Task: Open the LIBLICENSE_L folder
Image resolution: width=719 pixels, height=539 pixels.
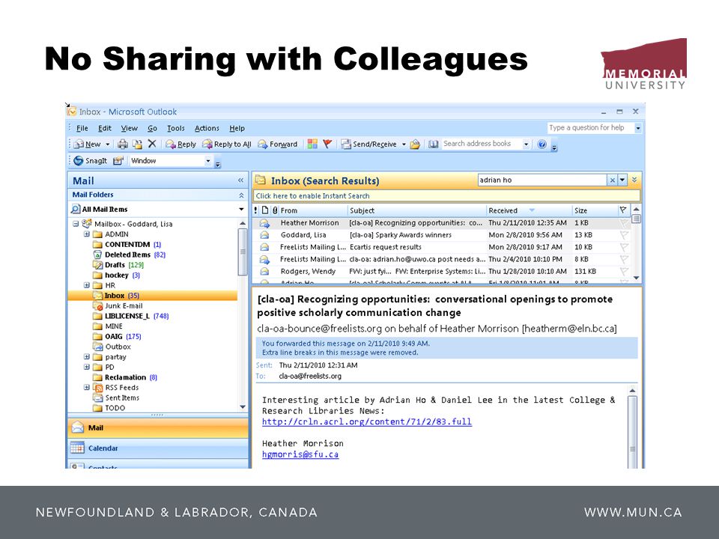Action: click(x=130, y=316)
